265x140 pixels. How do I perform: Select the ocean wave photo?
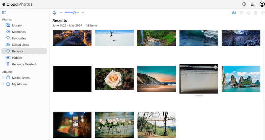[x=199, y=38]
